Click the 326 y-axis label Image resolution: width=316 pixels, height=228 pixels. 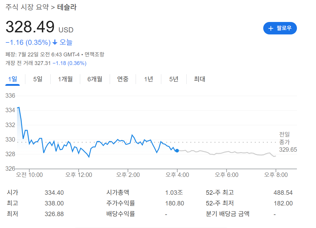(10, 169)
